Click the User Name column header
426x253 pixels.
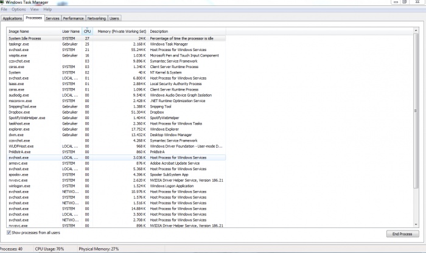click(x=71, y=31)
